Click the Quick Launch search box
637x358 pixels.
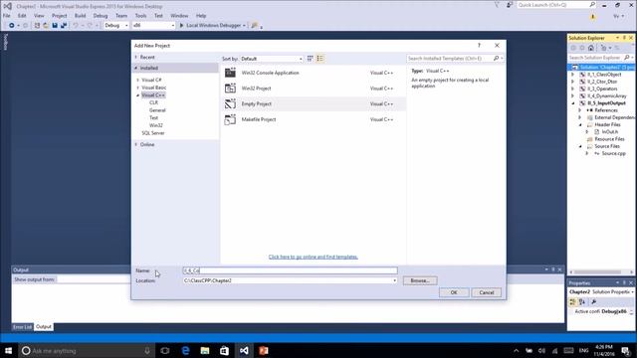[x=556, y=5]
